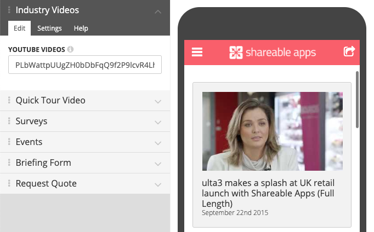Expand the Surveys section chevron
374x232 pixels.
pyautogui.click(x=158, y=123)
